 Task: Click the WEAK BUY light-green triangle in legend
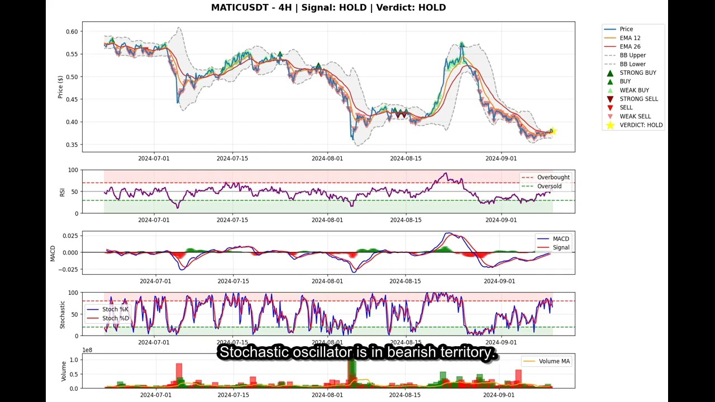pos(610,90)
